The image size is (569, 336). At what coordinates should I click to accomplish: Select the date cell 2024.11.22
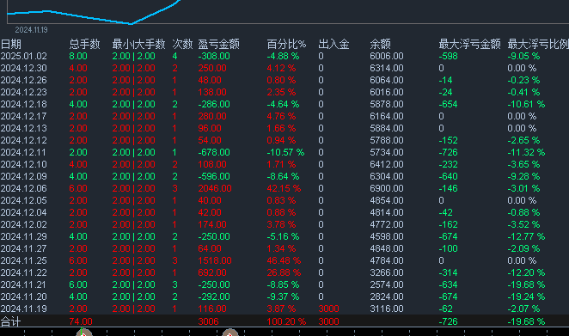[24, 272]
